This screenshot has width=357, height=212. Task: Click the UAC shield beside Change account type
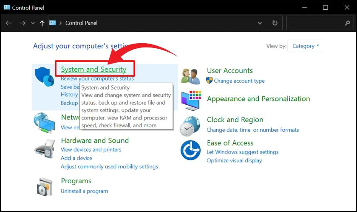(210, 81)
